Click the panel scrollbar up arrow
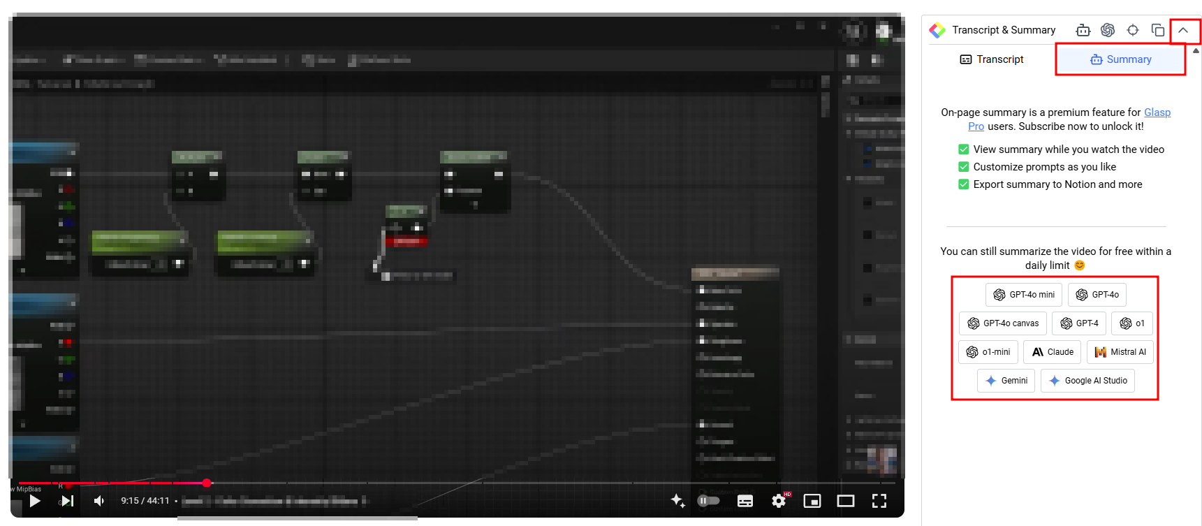Viewport: 1202px width, 526px height. [x=1196, y=51]
